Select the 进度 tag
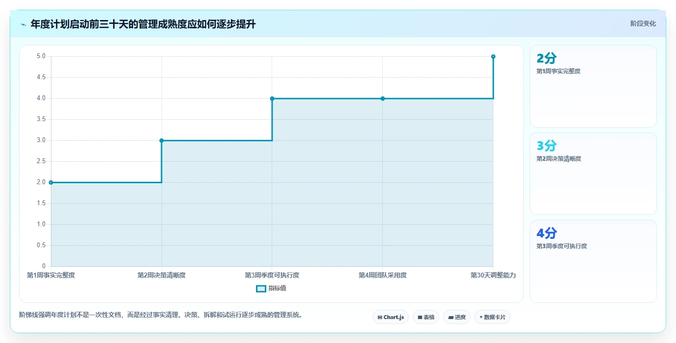The height and width of the screenshot is (343, 676). point(457,317)
